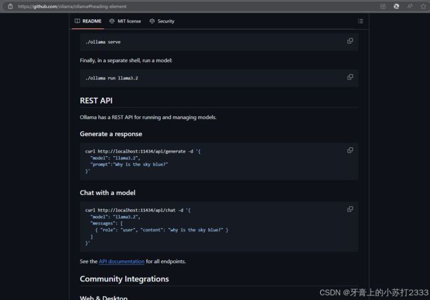Click the github.com URL in address bar

click(72, 7)
